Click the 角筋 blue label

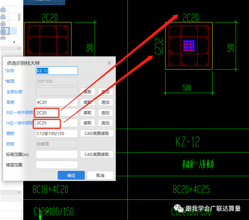(10, 102)
